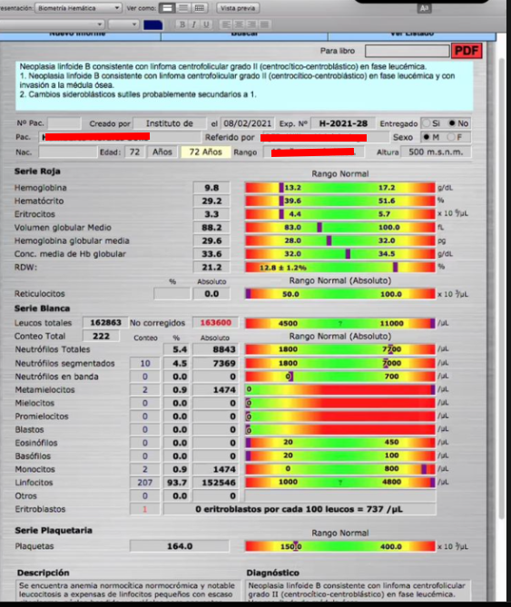Switch to table view icon
511x607 pixels.
click(x=200, y=8)
